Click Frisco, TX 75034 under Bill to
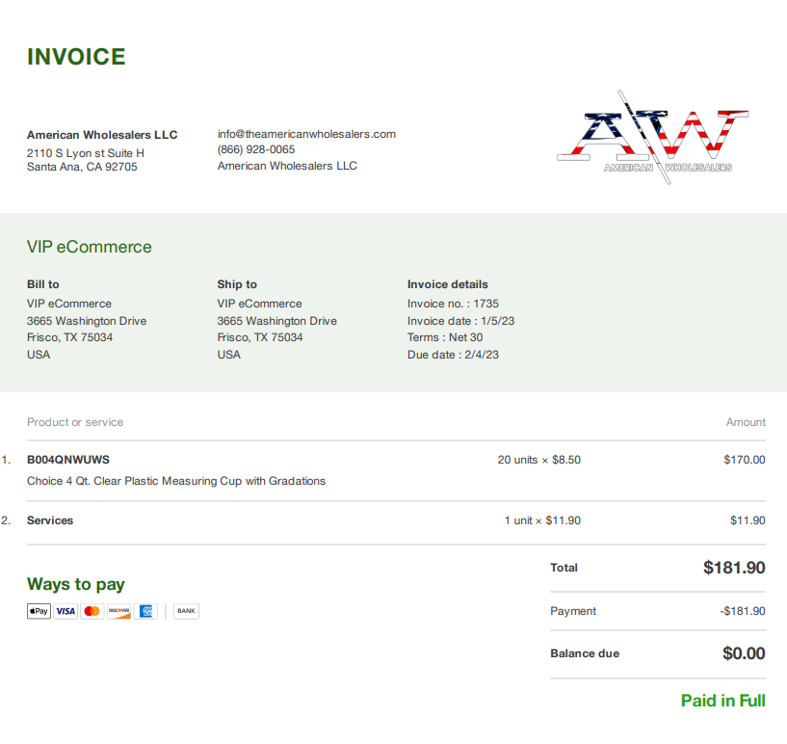Image resolution: width=787 pixels, height=744 pixels. tap(69, 337)
